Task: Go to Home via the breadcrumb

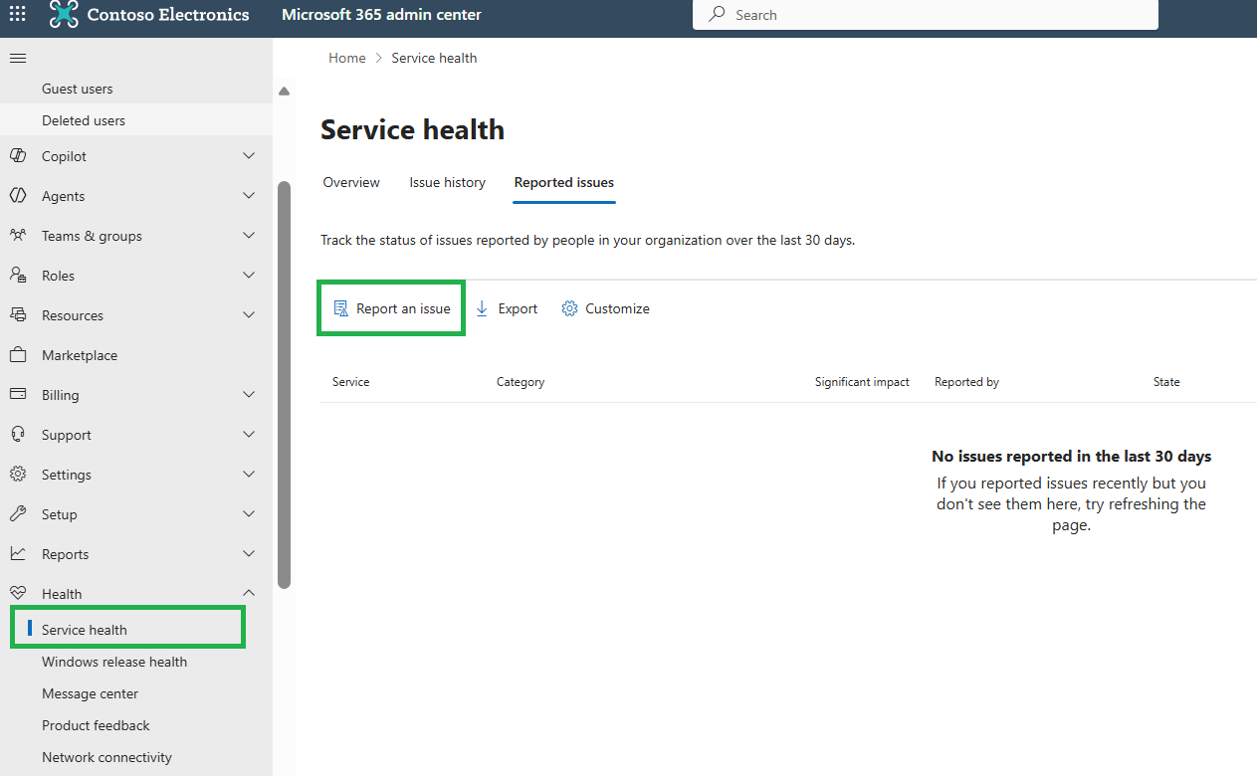Action: pos(347,58)
